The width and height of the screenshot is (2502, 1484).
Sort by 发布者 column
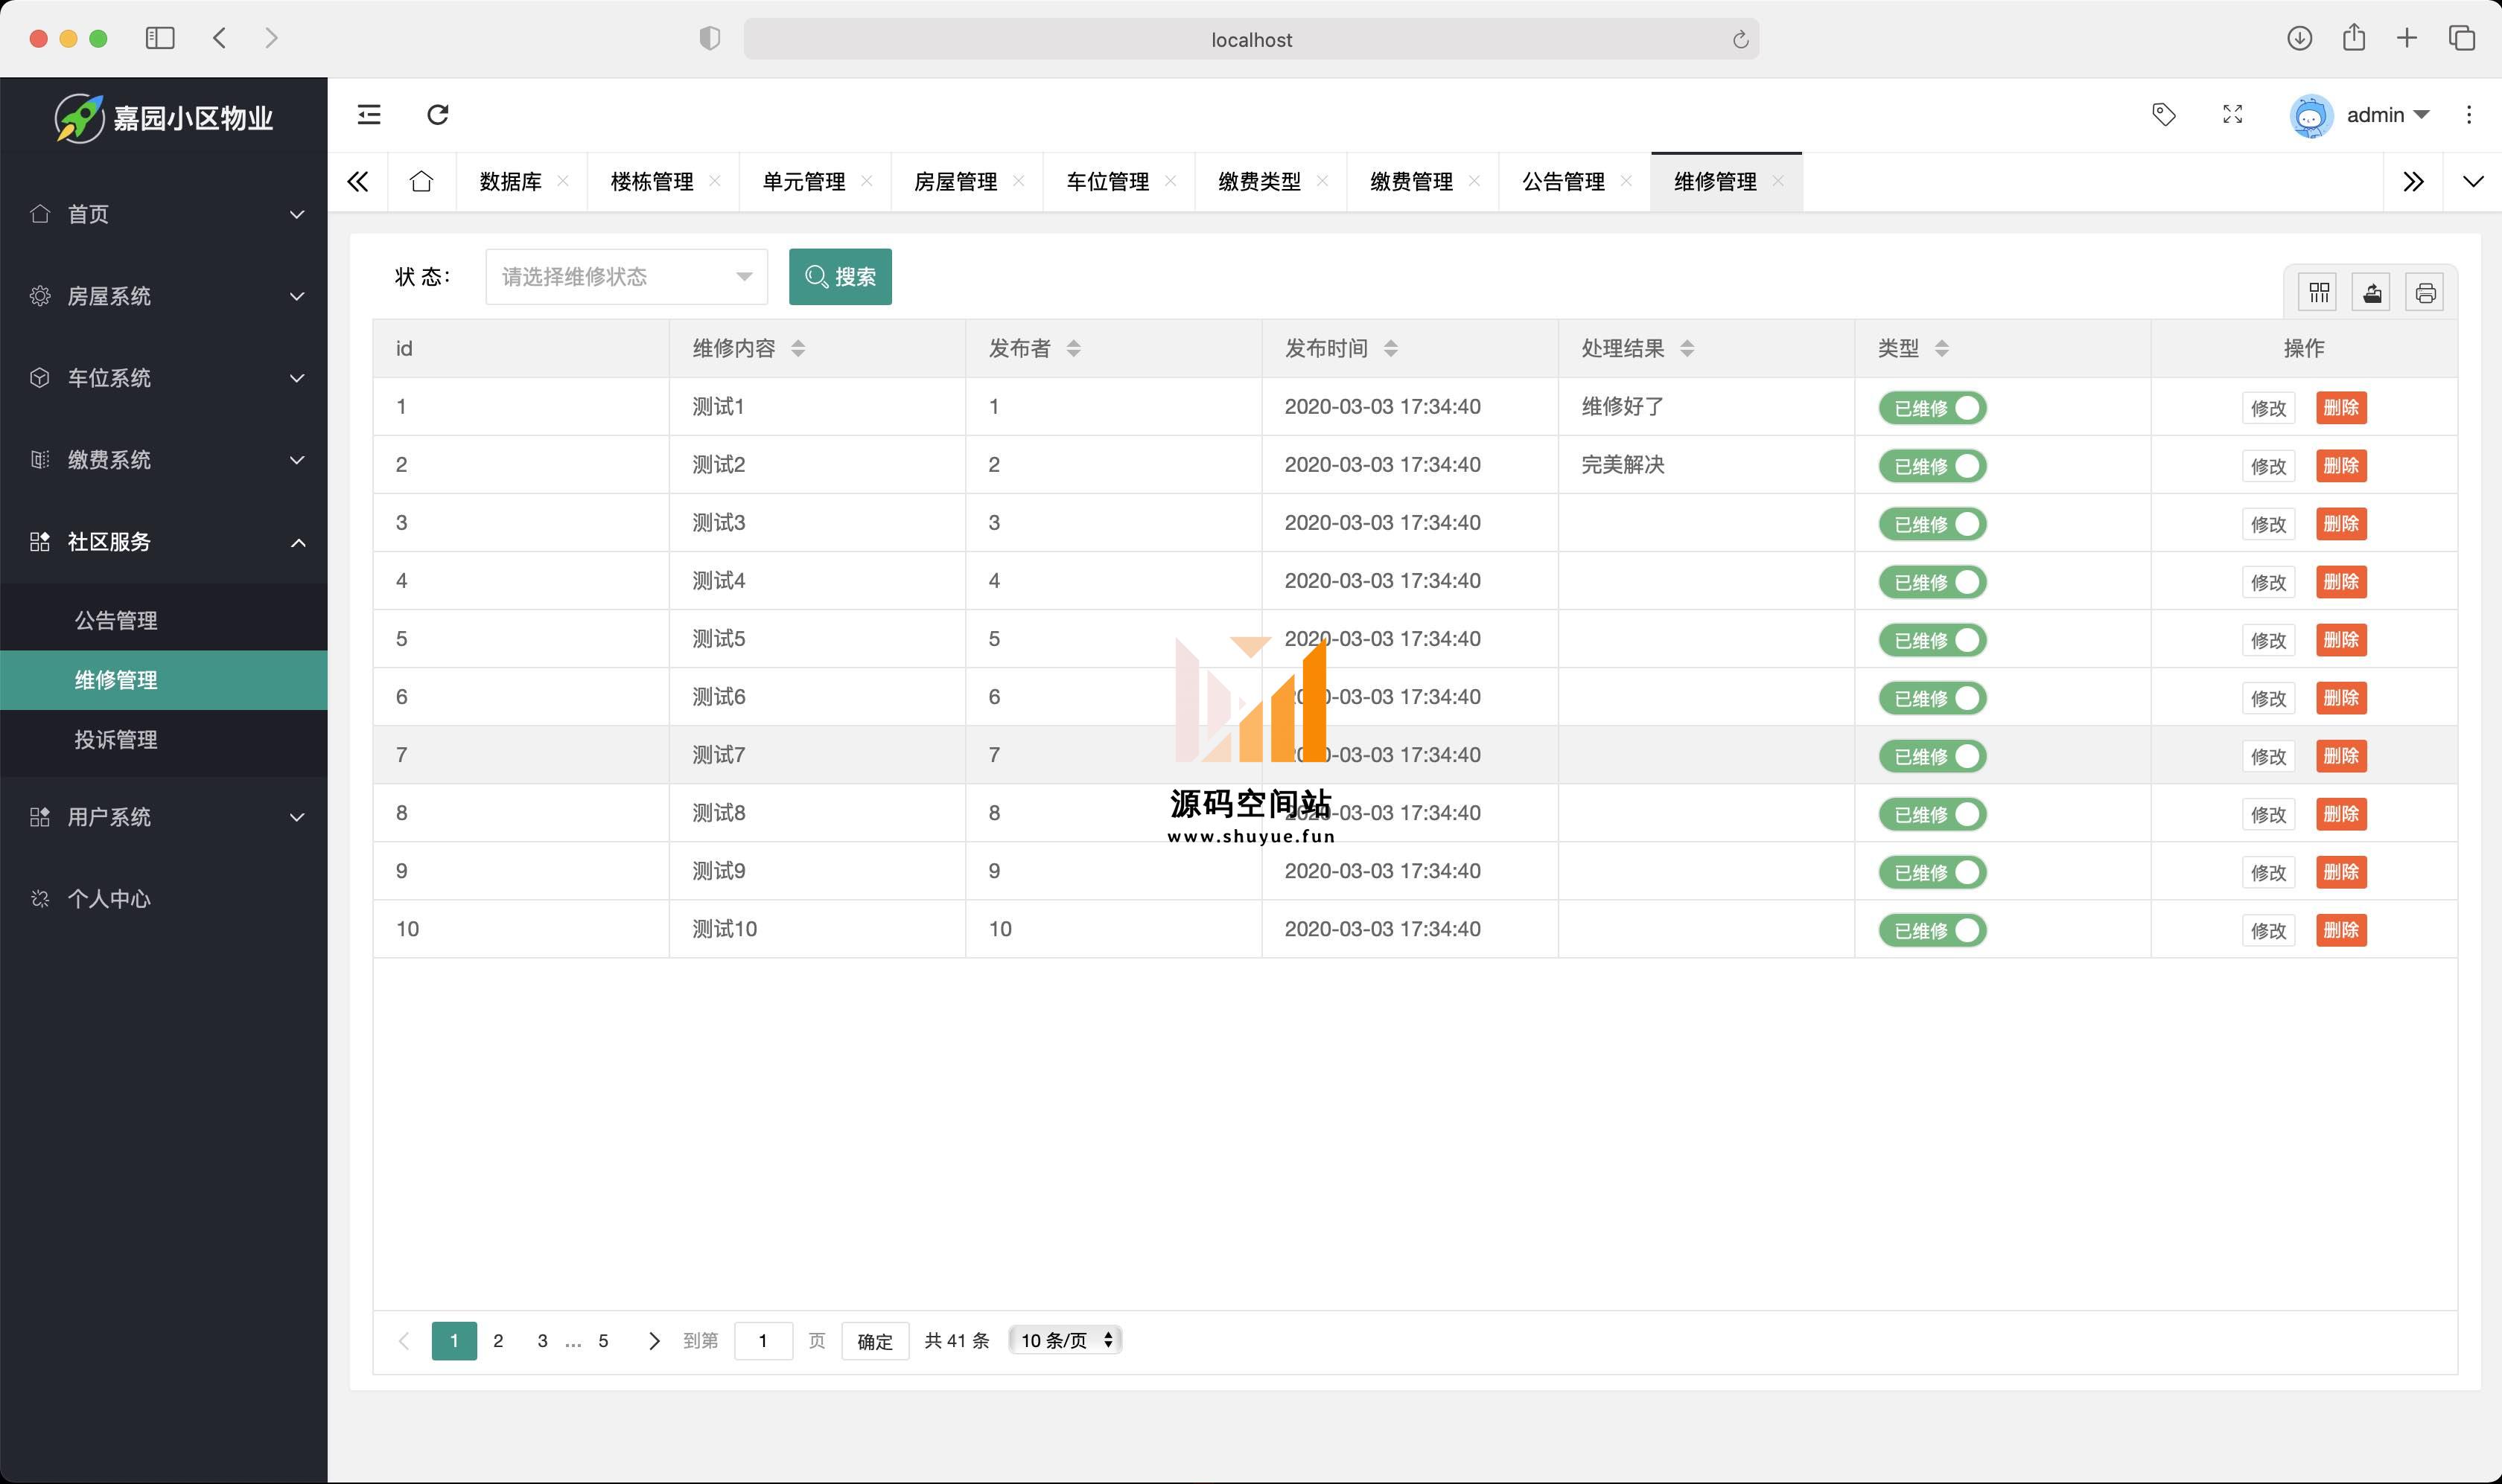(1074, 348)
